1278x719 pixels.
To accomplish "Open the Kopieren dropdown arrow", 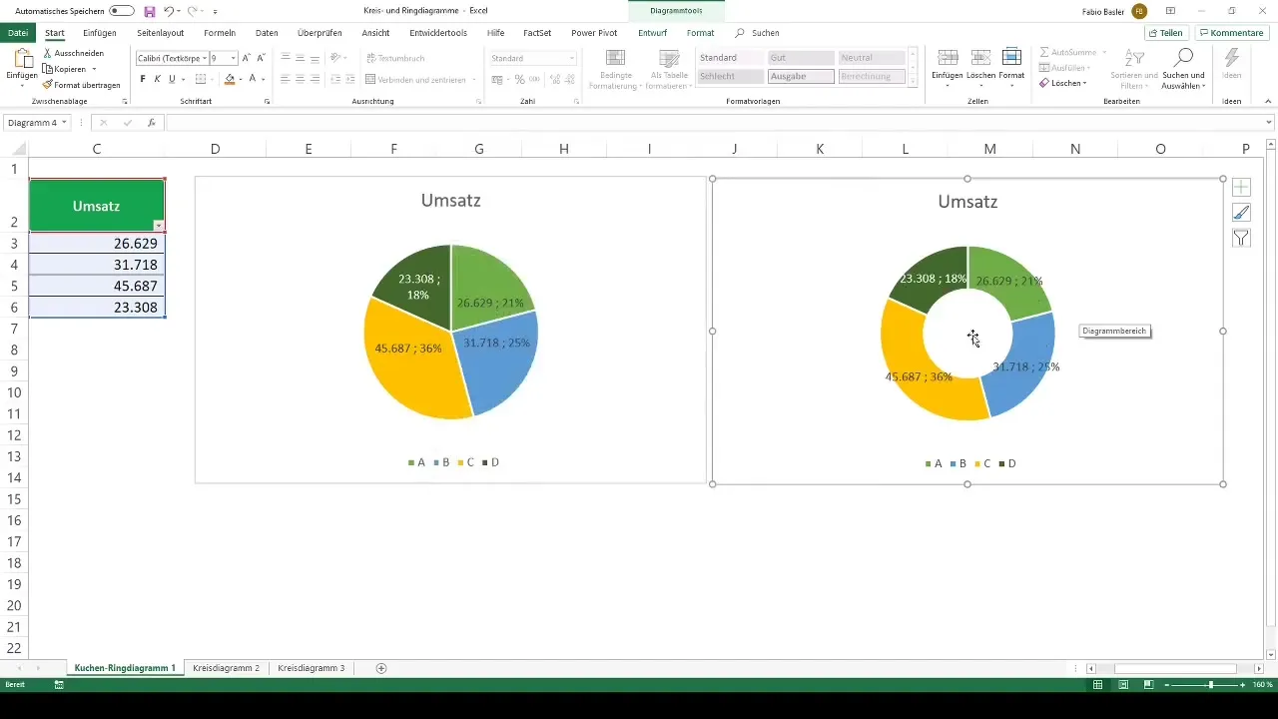I will click(x=94, y=69).
